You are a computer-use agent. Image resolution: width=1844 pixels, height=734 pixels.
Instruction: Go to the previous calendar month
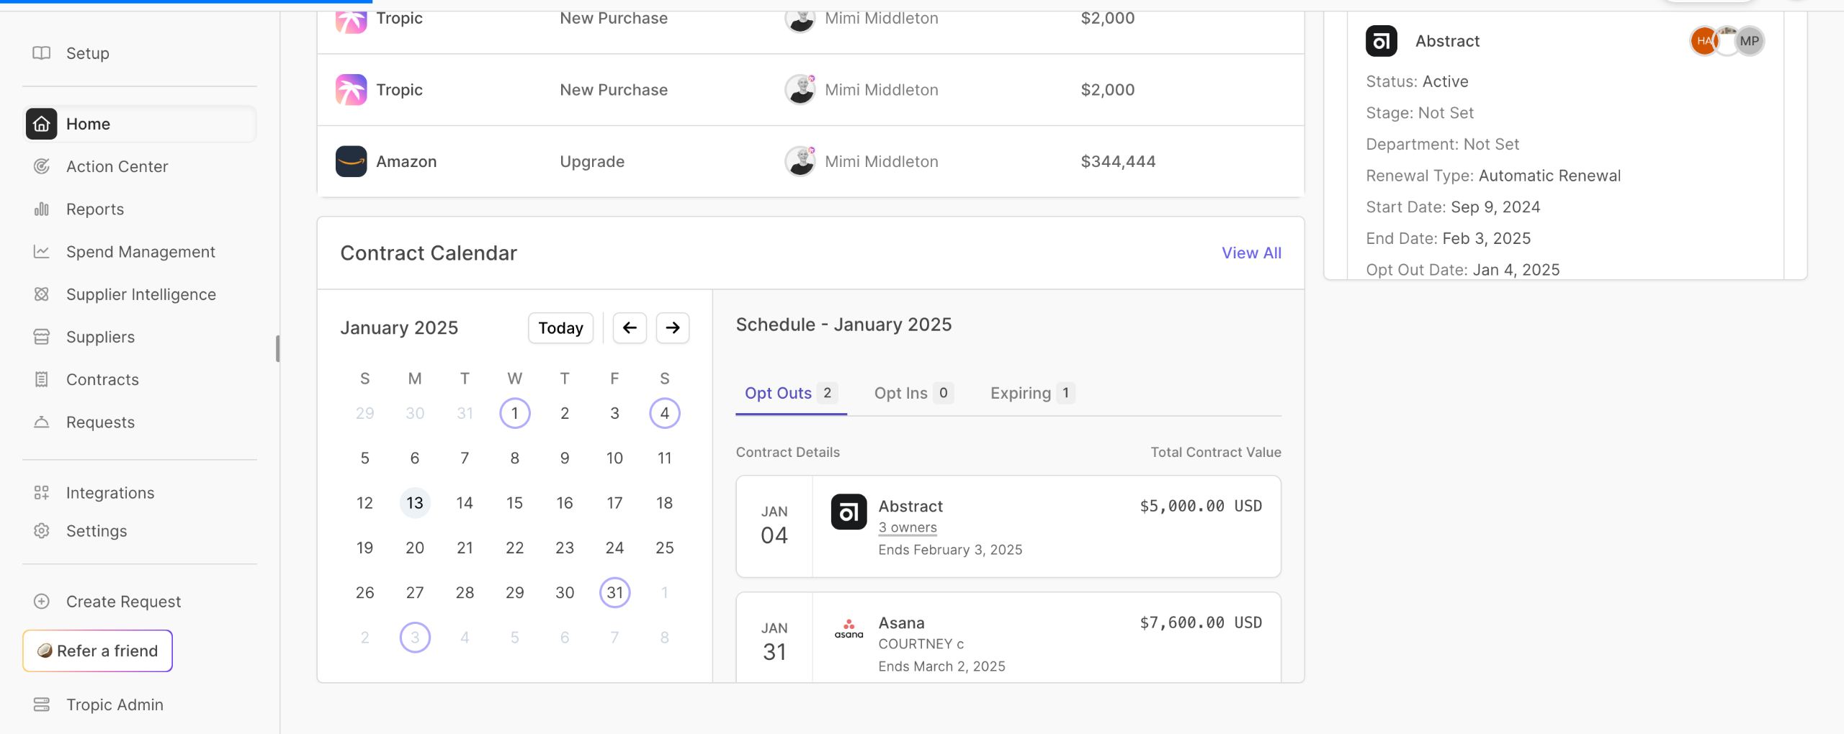[x=630, y=328]
